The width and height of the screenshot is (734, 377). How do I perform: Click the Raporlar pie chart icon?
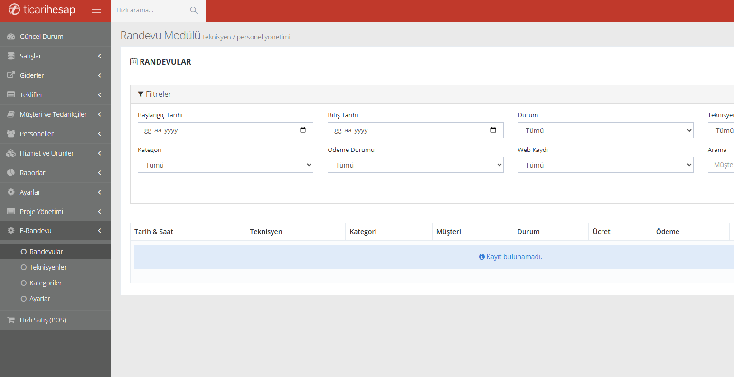point(11,173)
